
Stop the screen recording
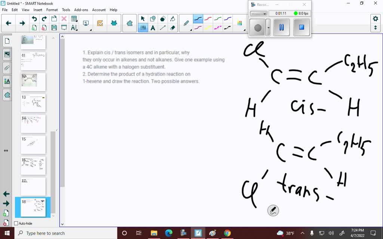click(x=301, y=27)
